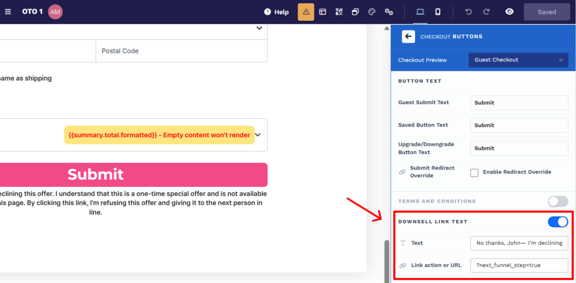
Task: Expand the order summary chevron
Action: pyautogui.click(x=258, y=135)
